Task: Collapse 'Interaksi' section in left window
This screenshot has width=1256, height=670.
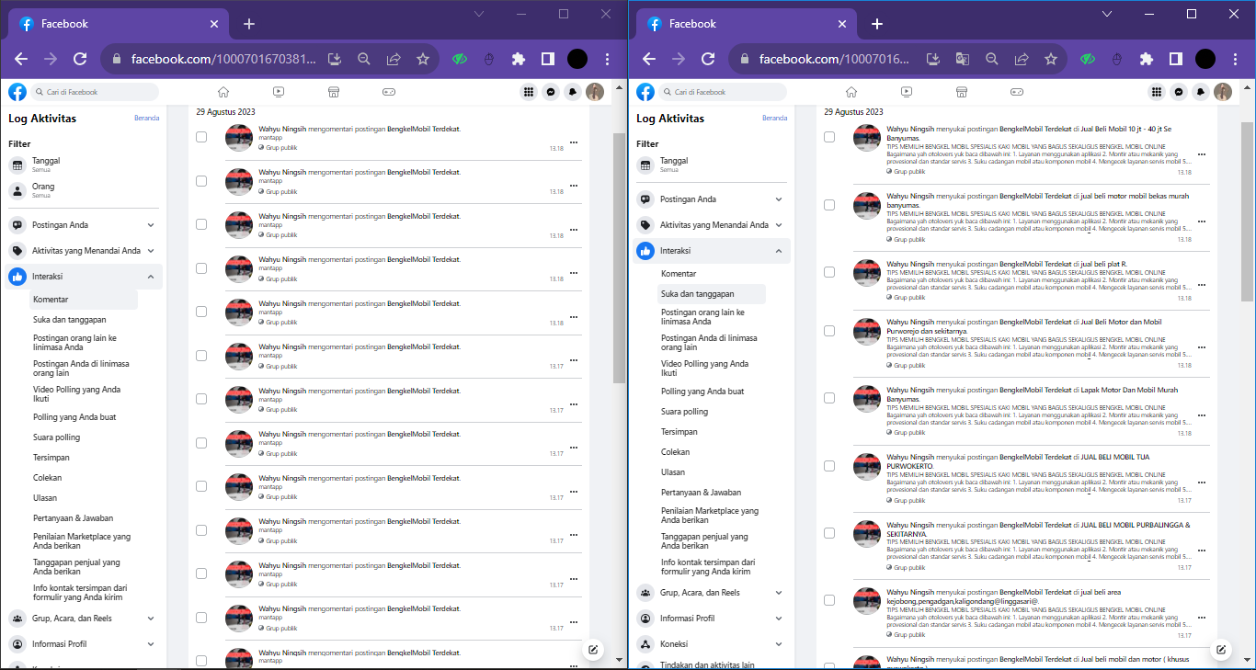Action: coord(84,277)
